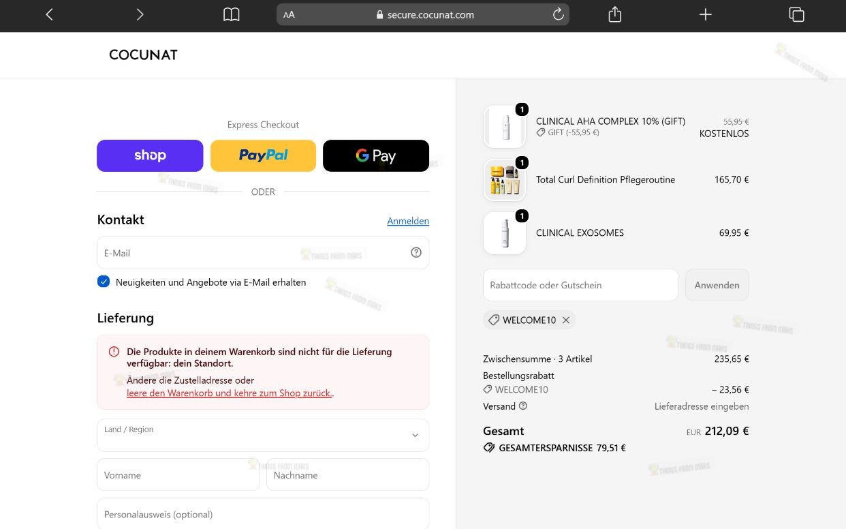Screen dimensions: 846x529
Task: Open the Clinical Exosomes product thumbnail
Action: [x=505, y=233]
